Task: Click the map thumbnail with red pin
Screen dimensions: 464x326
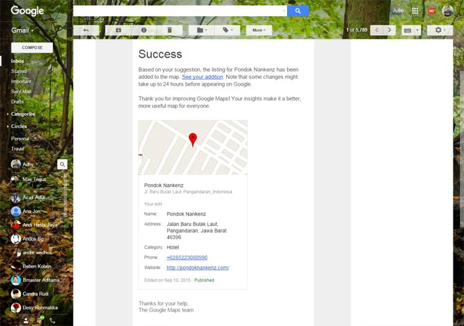Action: pyautogui.click(x=193, y=147)
